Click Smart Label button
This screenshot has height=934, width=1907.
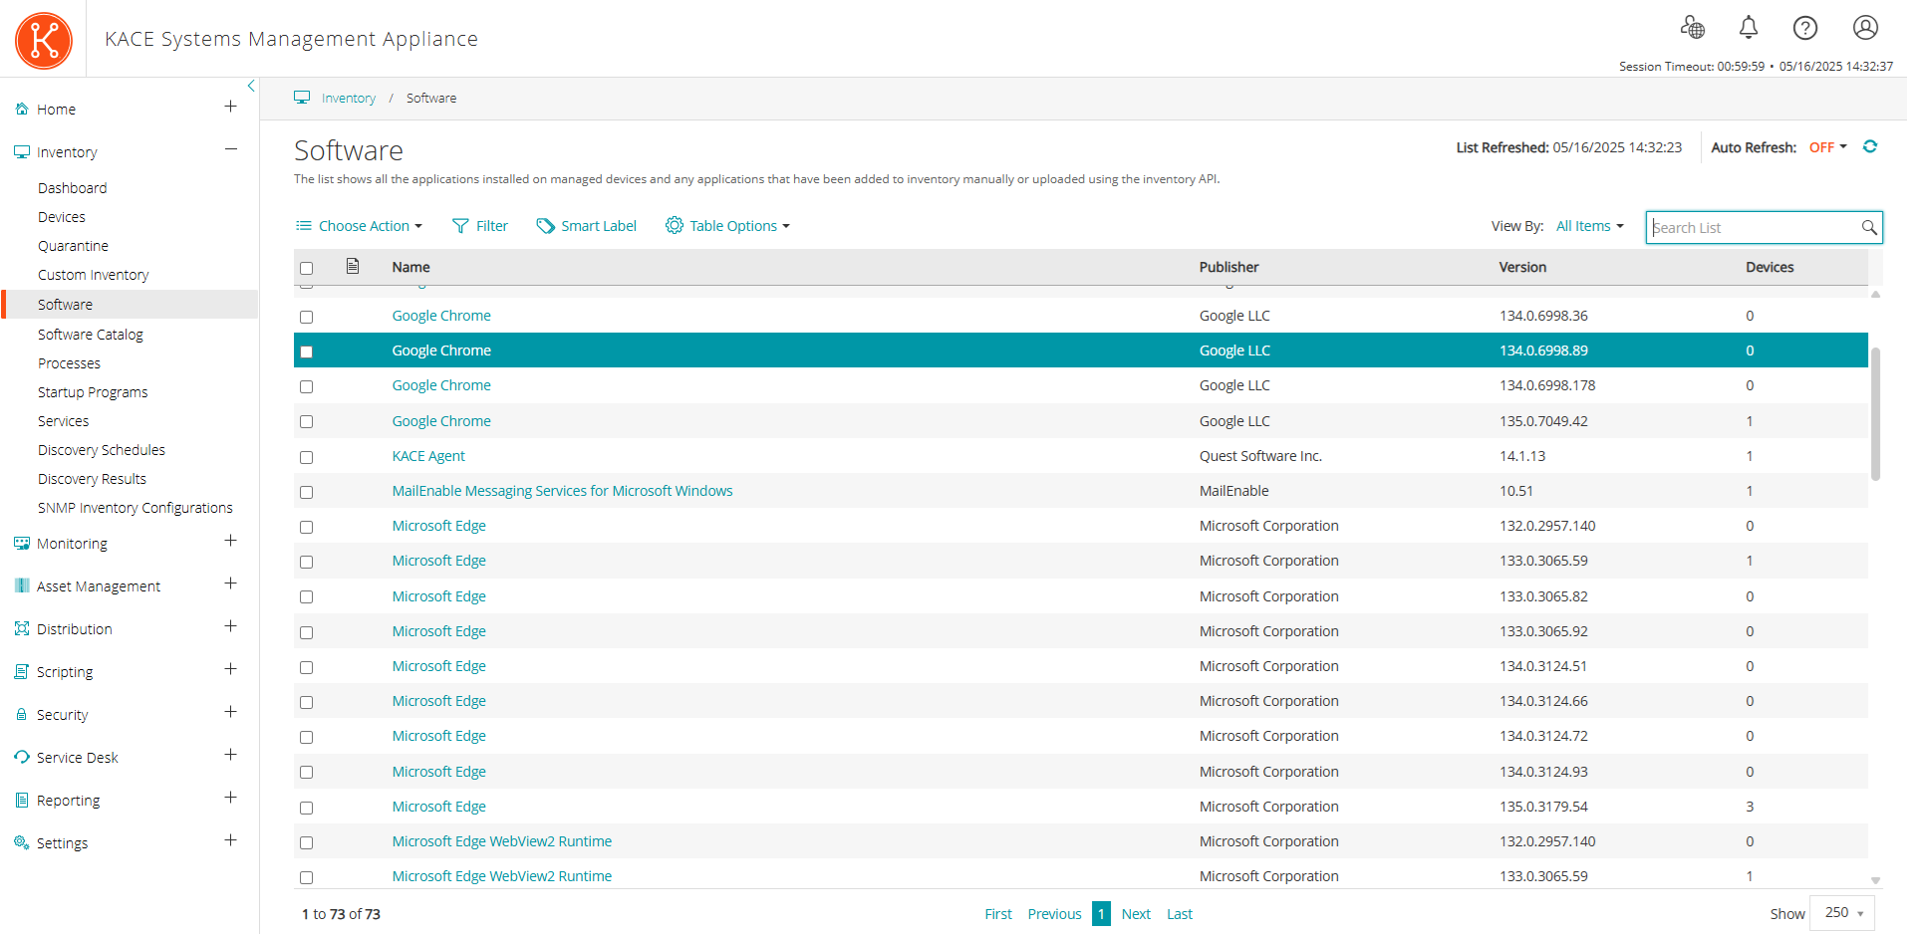(587, 226)
